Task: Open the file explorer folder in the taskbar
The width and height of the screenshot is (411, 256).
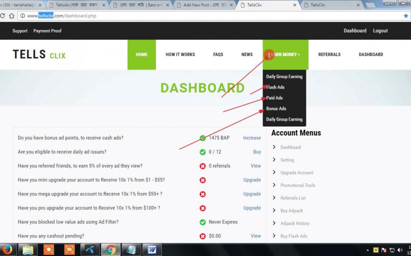Action: click(28, 249)
